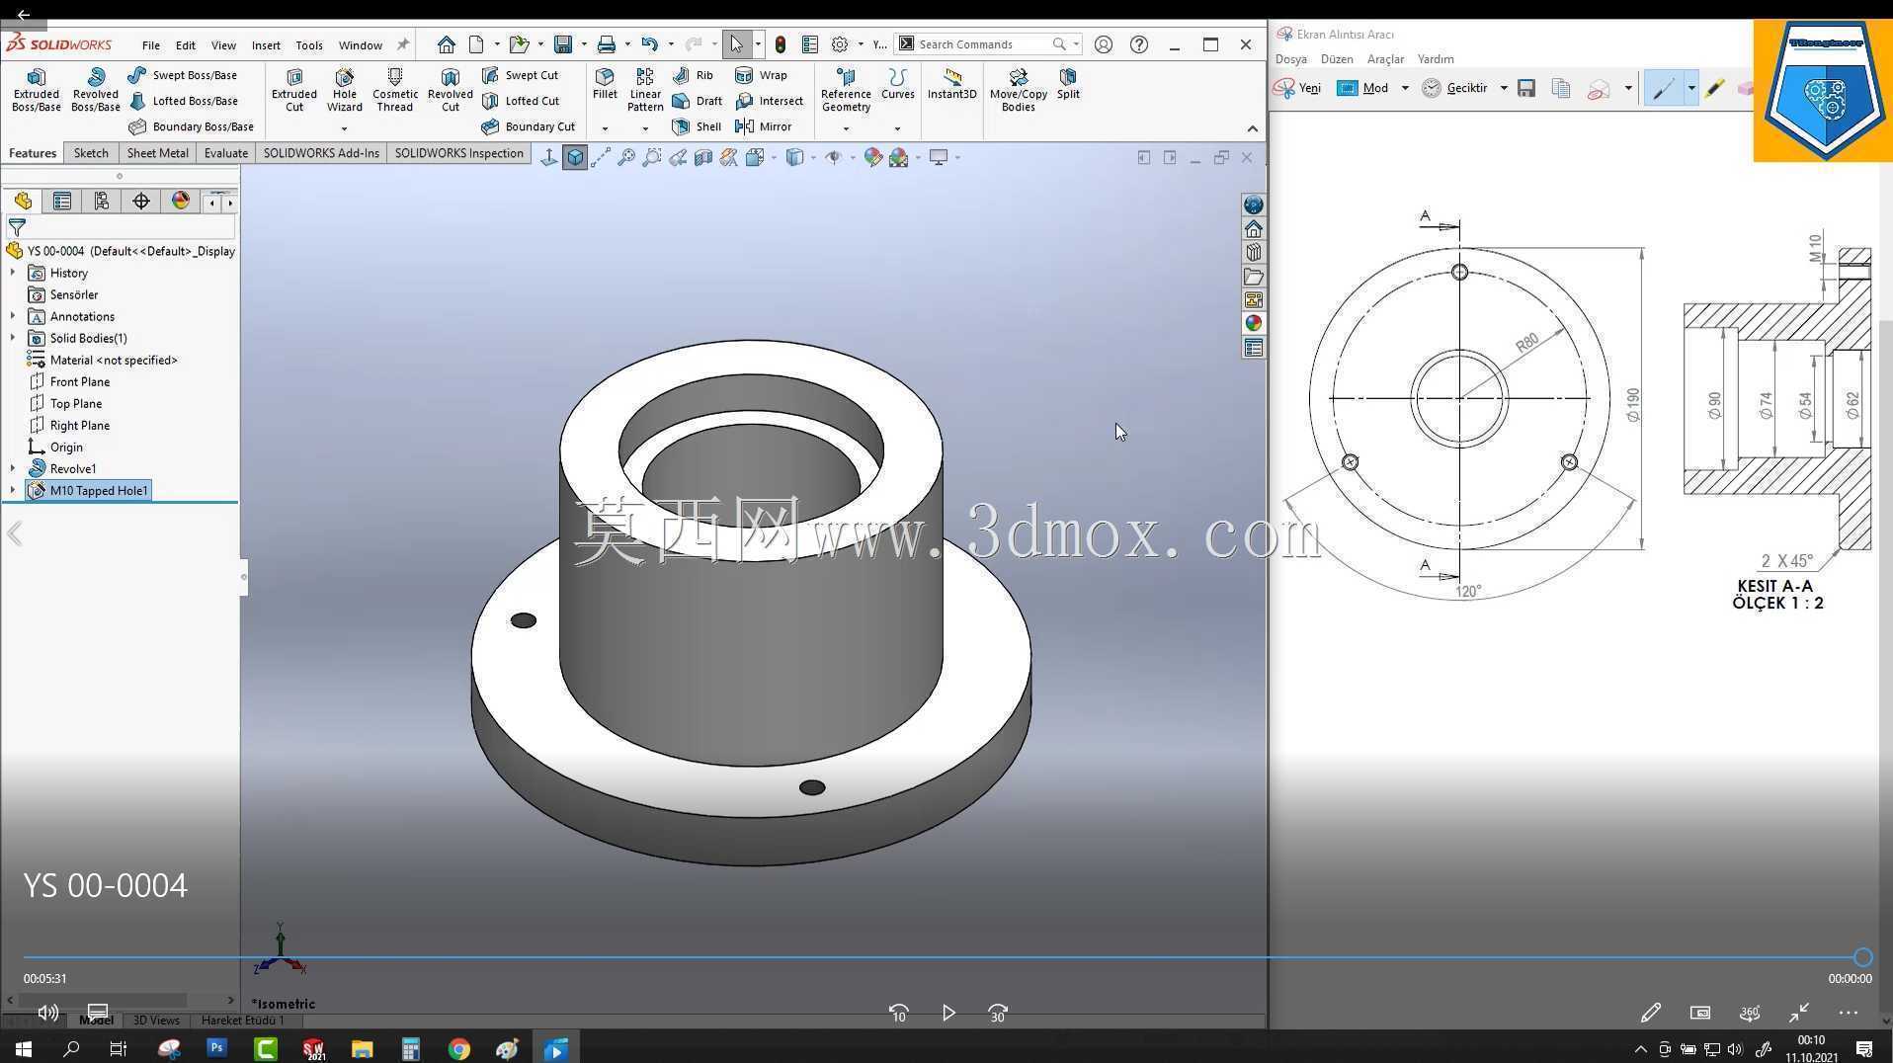Open the Mod dropdown arrow
The width and height of the screenshot is (1893, 1063).
pos(1405,88)
